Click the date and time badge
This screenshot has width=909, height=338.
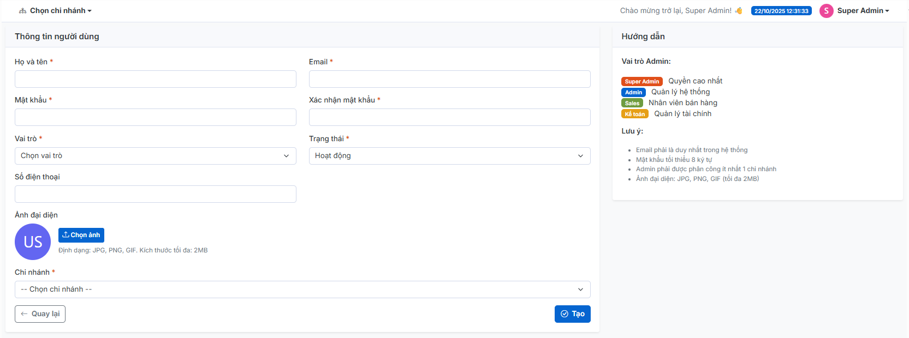pos(781,11)
